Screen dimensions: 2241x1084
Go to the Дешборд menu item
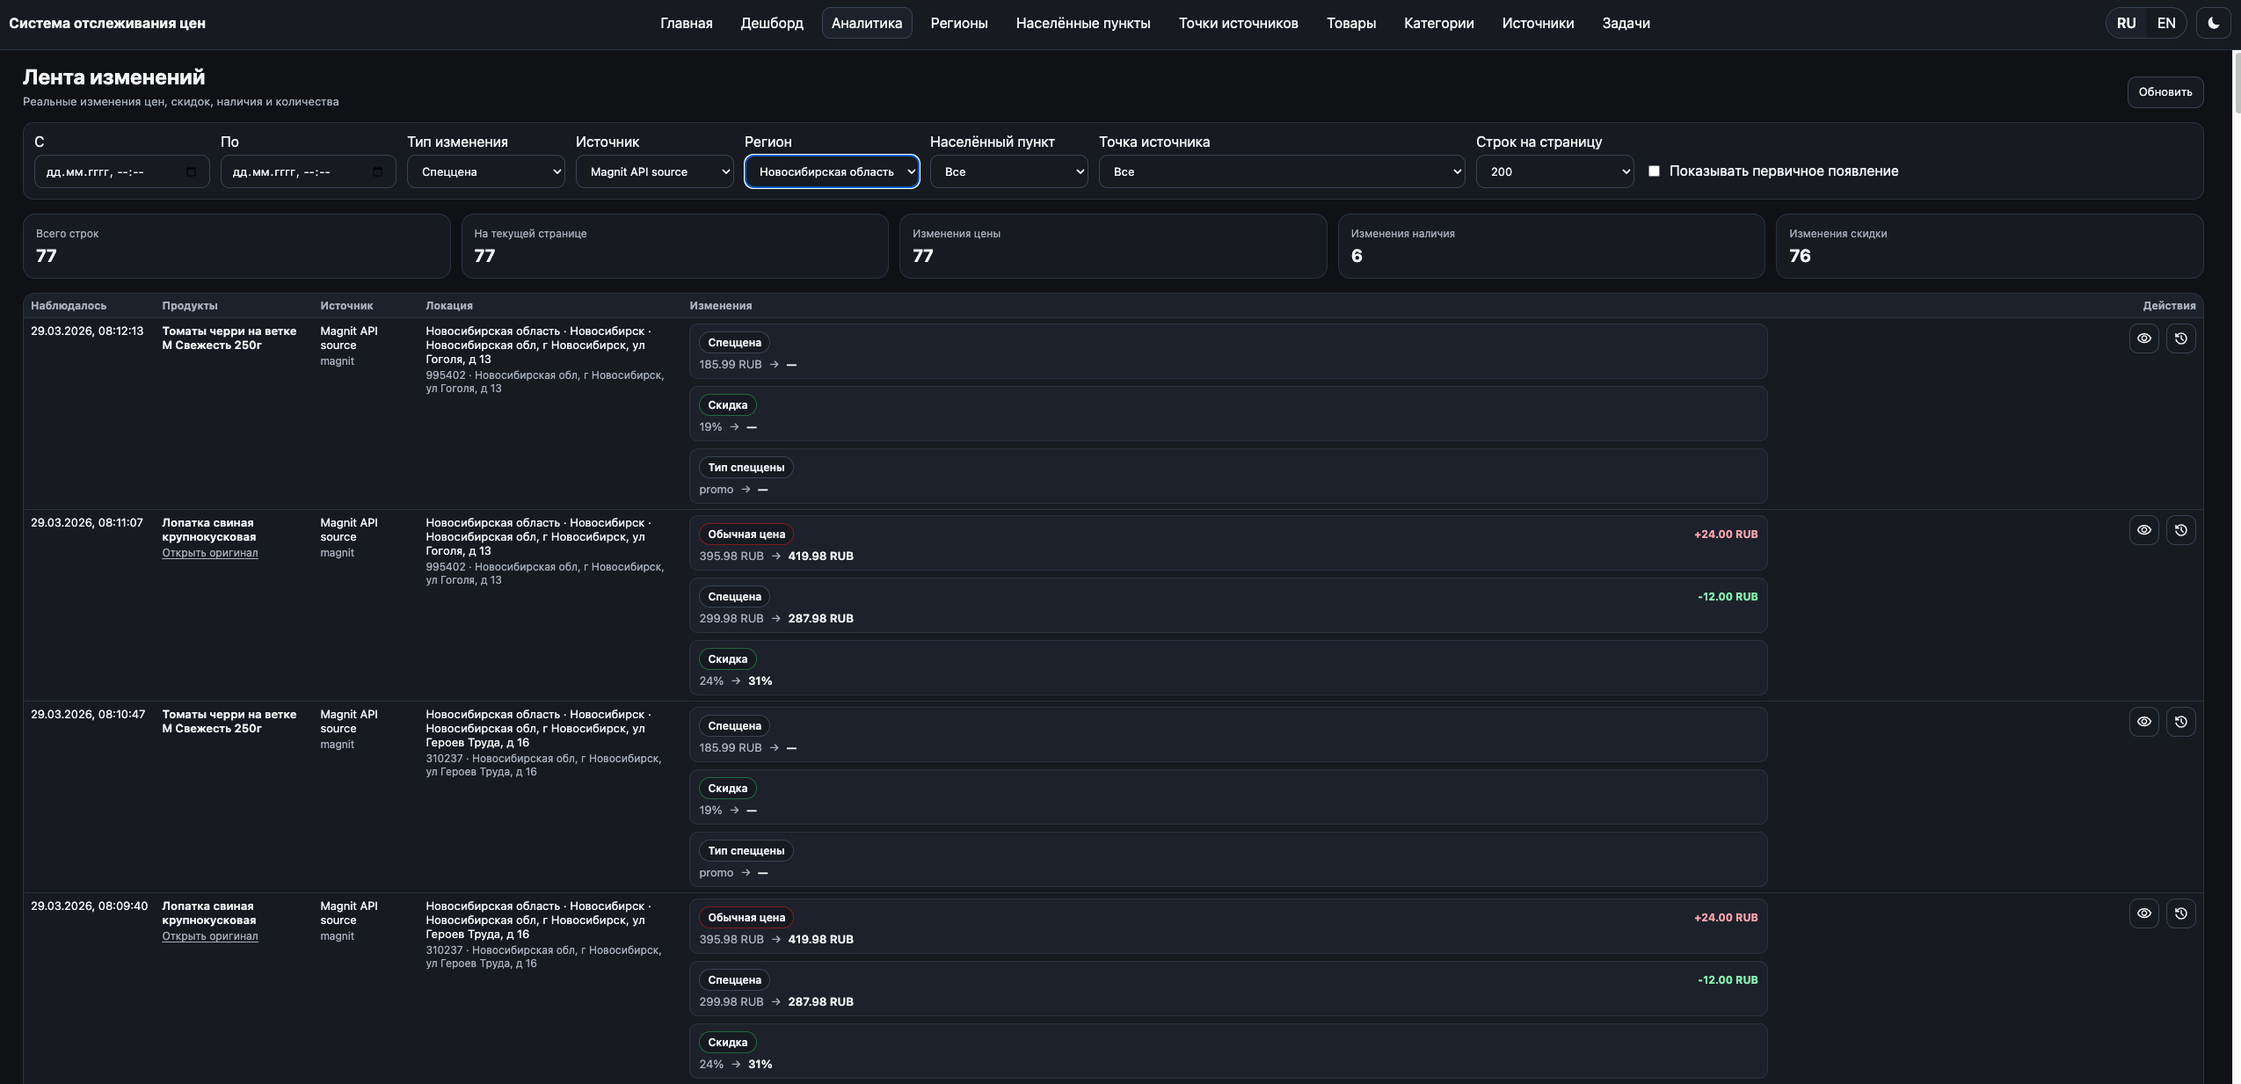tap(771, 24)
